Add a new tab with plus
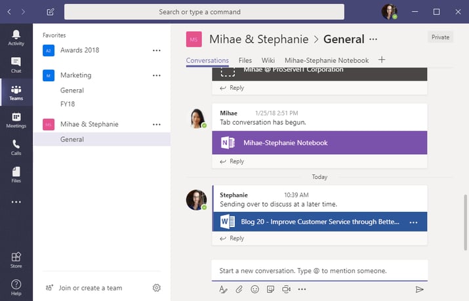This screenshot has width=469, height=301. [x=382, y=60]
